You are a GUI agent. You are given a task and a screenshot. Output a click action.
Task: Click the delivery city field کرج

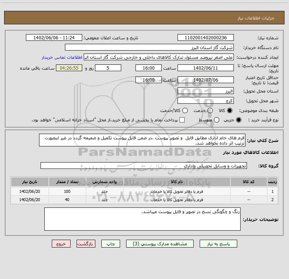(x=206, y=101)
